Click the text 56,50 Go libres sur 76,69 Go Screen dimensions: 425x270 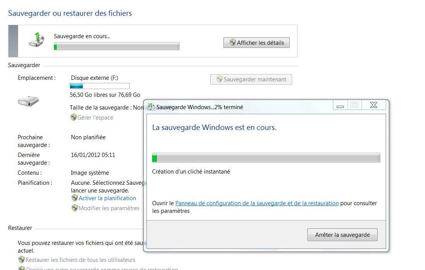point(105,95)
